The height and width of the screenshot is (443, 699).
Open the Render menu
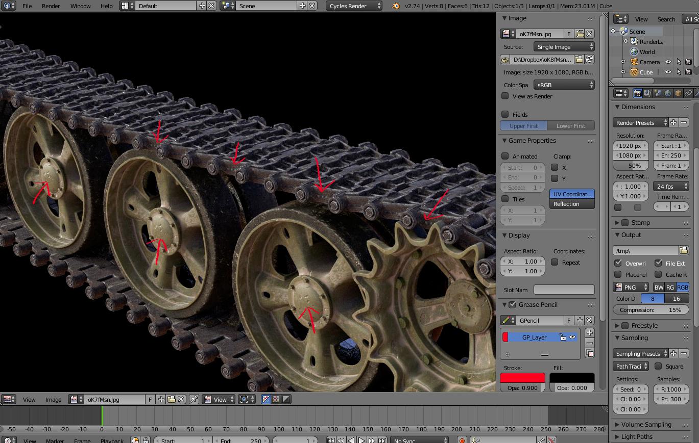[51, 6]
